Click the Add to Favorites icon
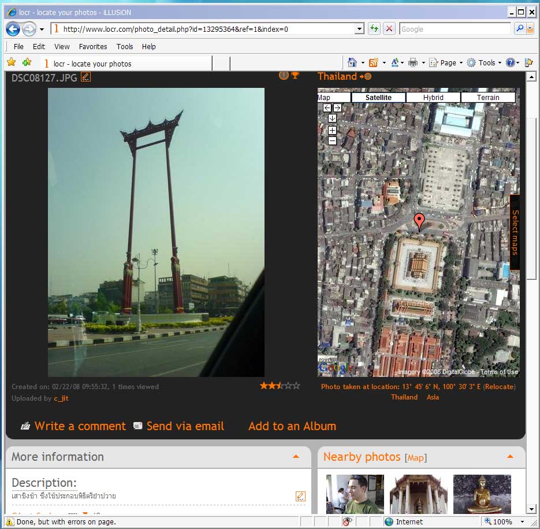 click(x=27, y=62)
